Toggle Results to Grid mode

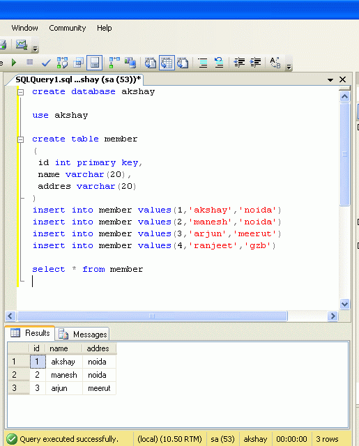pyautogui.click(x=167, y=63)
